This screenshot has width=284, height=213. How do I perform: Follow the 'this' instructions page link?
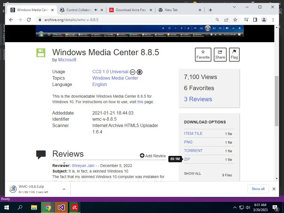140,102
